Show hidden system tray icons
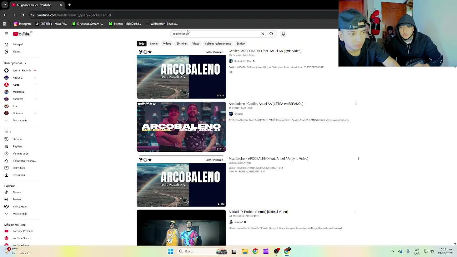 [x=393, y=251]
